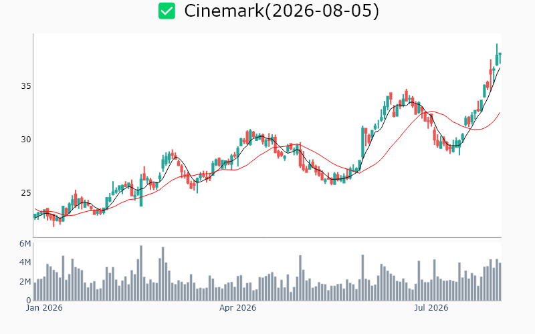The height and width of the screenshot is (334, 535).
Task: Click the 0 volume axis label
Action: click(28, 300)
